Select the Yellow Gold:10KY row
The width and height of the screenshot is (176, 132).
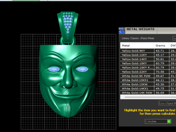pos(148,55)
